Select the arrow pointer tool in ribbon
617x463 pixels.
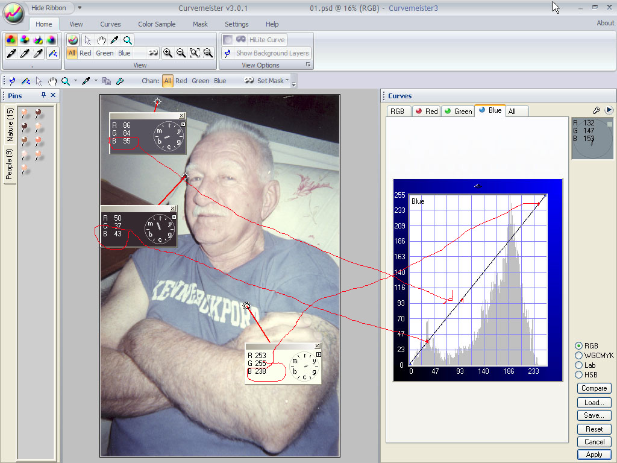click(x=88, y=40)
